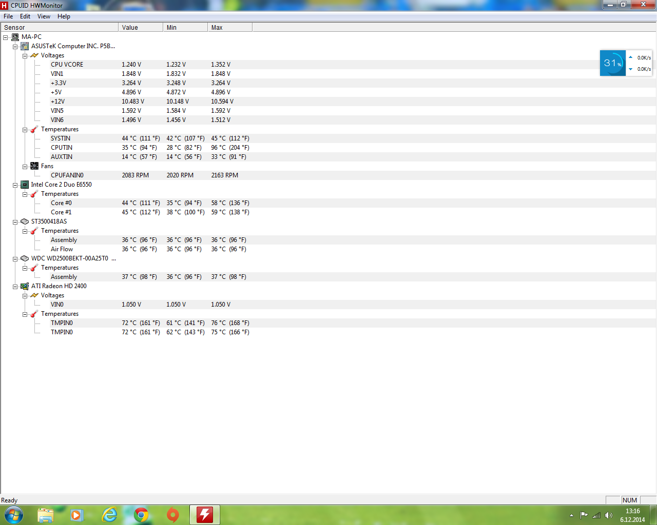Viewport: 657px width, 525px height.
Task: Open Windows Explorer from the taskbar
Action: click(x=46, y=515)
